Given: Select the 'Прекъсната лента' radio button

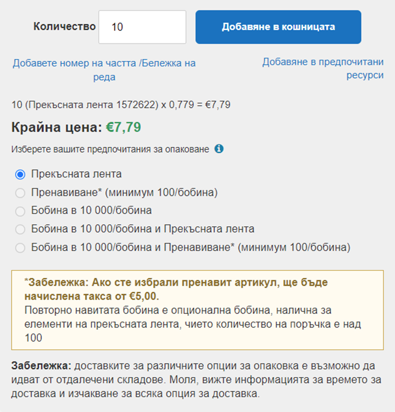Looking at the screenshot, I should (x=20, y=174).
